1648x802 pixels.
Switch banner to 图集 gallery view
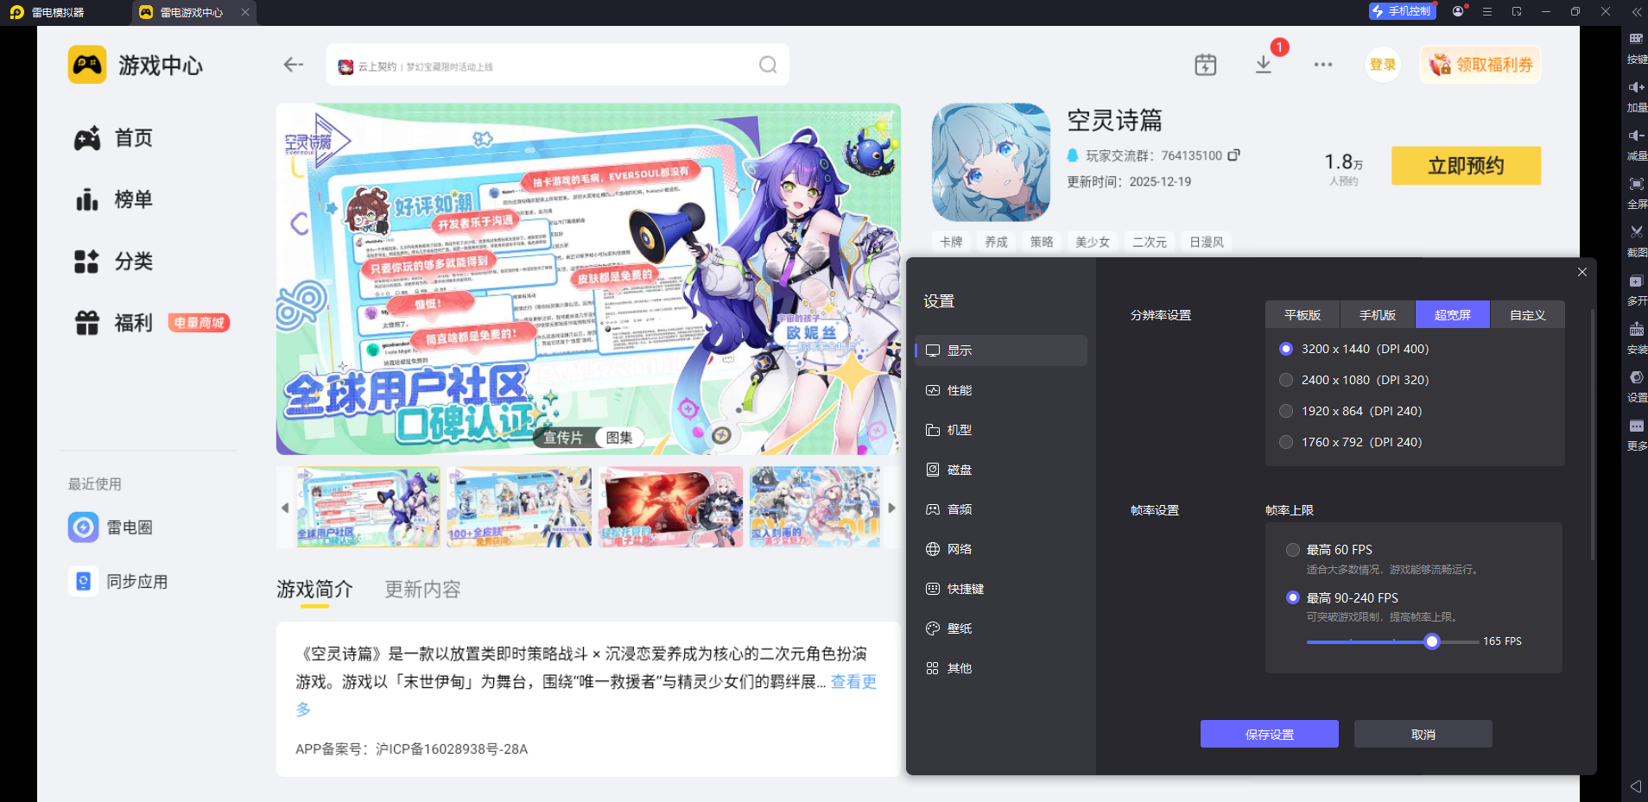619,438
